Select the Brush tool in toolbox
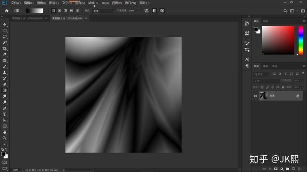 click(4, 66)
